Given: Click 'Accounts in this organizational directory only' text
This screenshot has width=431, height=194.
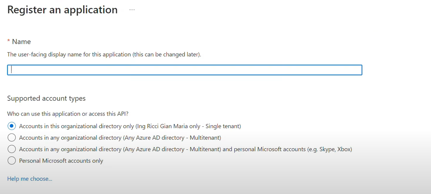Looking at the screenshot, I should 76,126.
